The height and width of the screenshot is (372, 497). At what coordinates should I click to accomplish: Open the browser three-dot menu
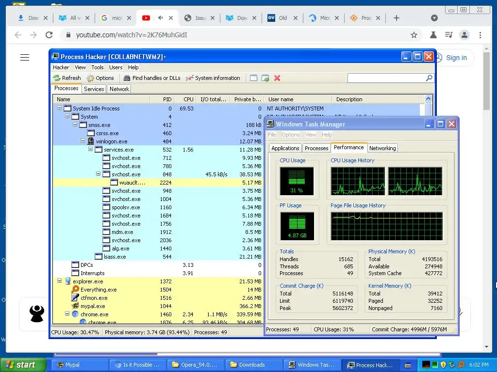pyautogui.click(x=480, y=35)
